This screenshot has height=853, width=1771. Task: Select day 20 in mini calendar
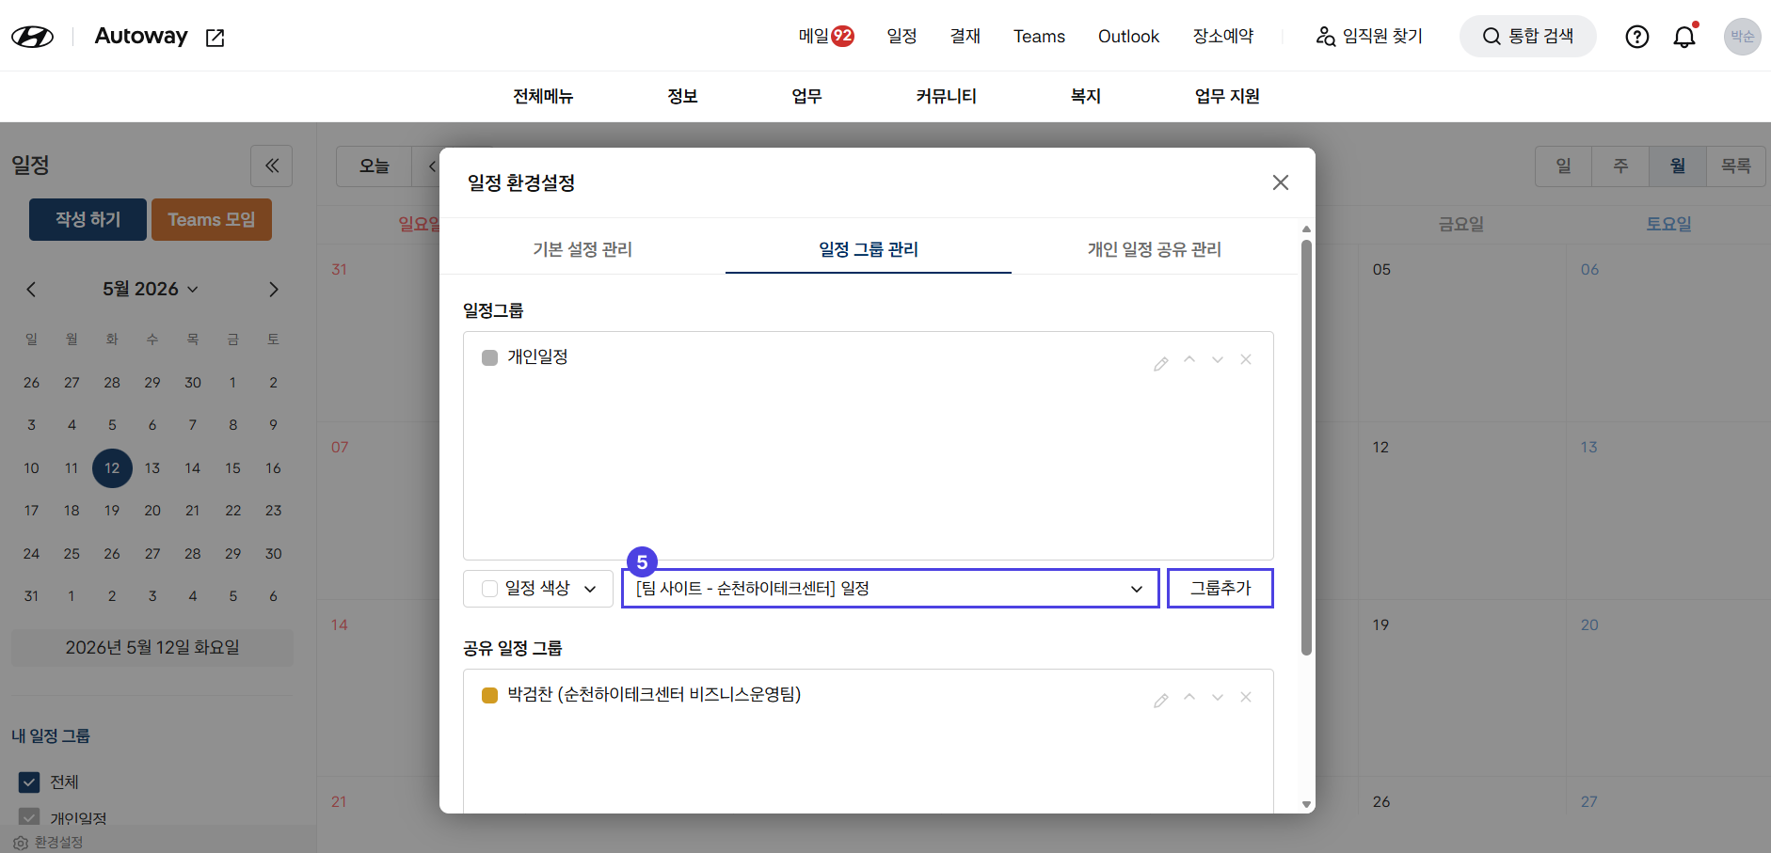coord(152,511)
